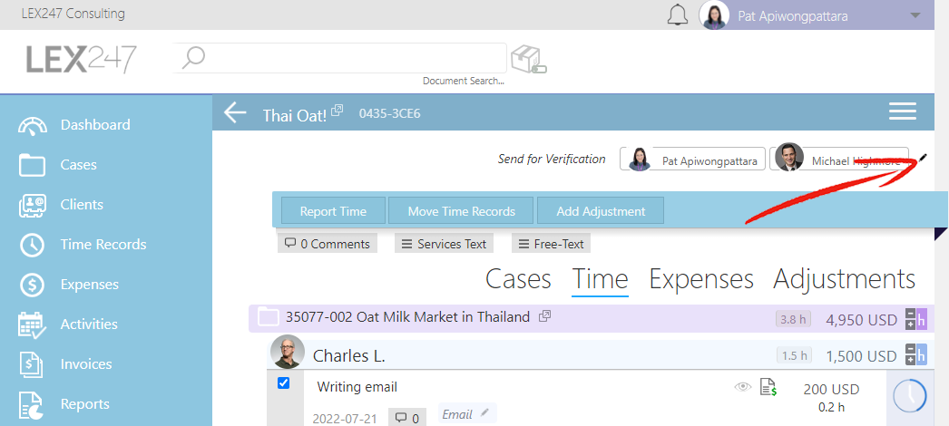Open Free-Text
This screenshot has width=949, height=426.
click(x=552, y=244)
